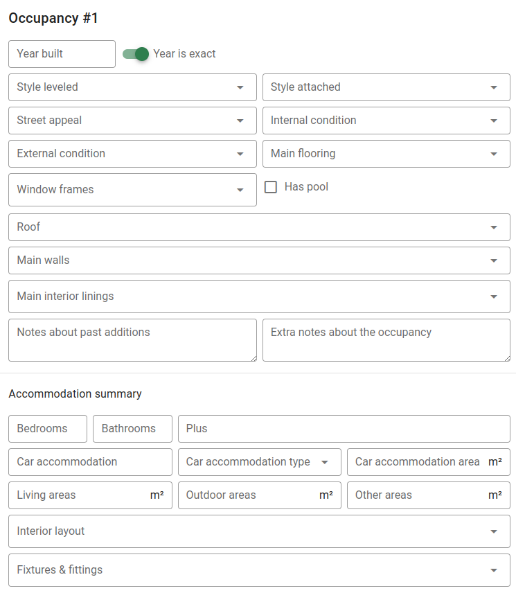Open the External condition dropdown
This screenshot has height=593, width=516.
coord(132,154)
